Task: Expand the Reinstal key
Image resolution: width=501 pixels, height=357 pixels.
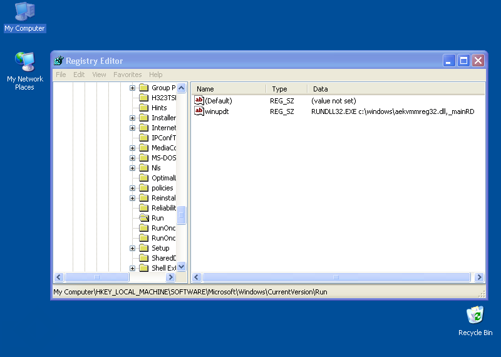Action: [x=132, y=198]
